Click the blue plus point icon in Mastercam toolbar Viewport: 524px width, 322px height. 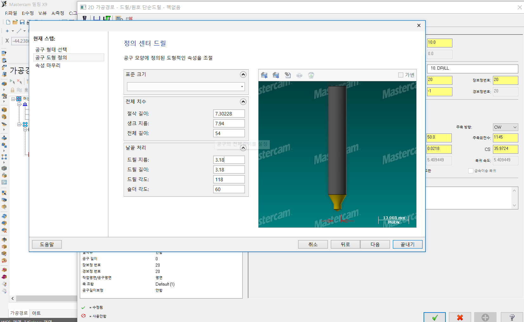point(7,31)
